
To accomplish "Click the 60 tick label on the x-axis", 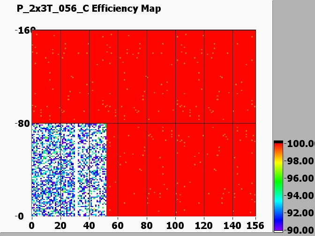I will click(x=118, y=226).
